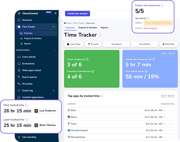Click the Installed applications icon

19,97
